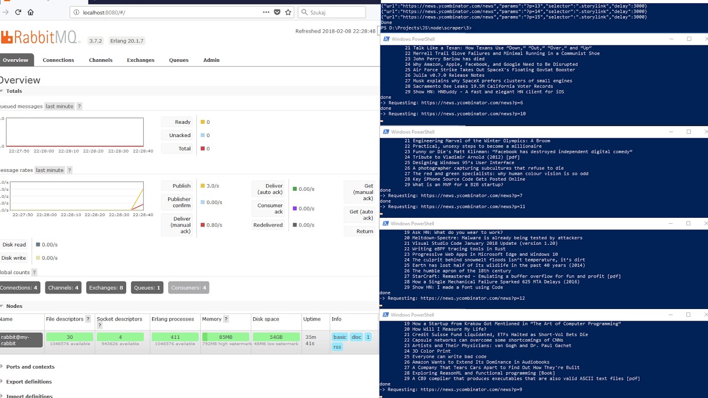This screenshot has height=398, width=708.
Task: Click the site info icon in address bar
Action: pyautogui.click(x=76, y=12)
